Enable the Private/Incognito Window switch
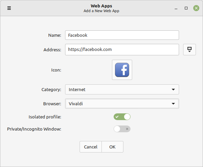The image size is (203, 167). pyautogui.click(x=122, y=129)
